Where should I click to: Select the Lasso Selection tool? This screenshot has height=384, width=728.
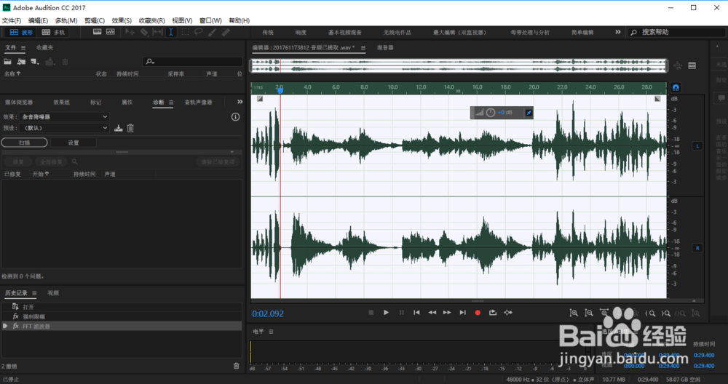[198, 32]
